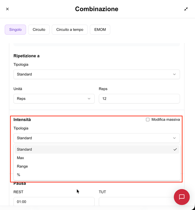Click the Reps input field showing 12
The width and height of the screenshot is (195, 210).
139,99
